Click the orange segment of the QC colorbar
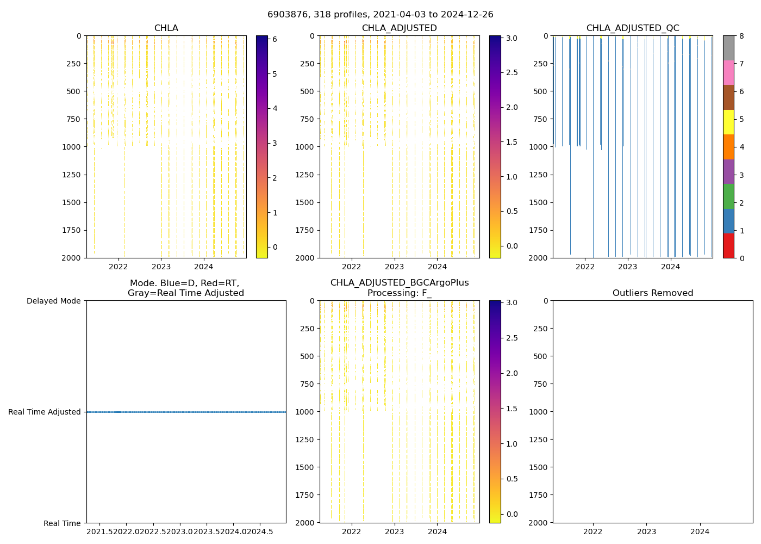Screen dimensions: 761x544 tap(728, 146)
